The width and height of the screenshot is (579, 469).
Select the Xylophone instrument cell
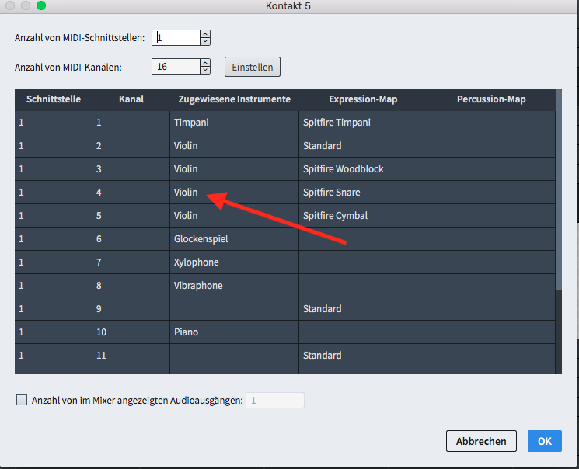click(235, 262)
